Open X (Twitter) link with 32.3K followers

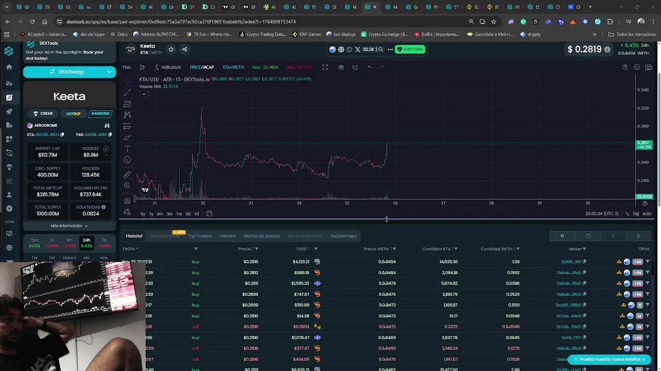tap(364, 49)
